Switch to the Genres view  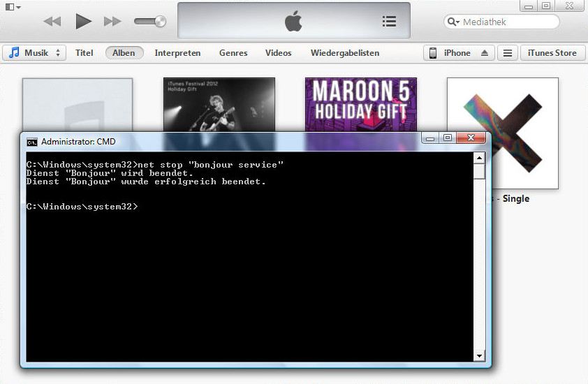click(x=233, y=53)
